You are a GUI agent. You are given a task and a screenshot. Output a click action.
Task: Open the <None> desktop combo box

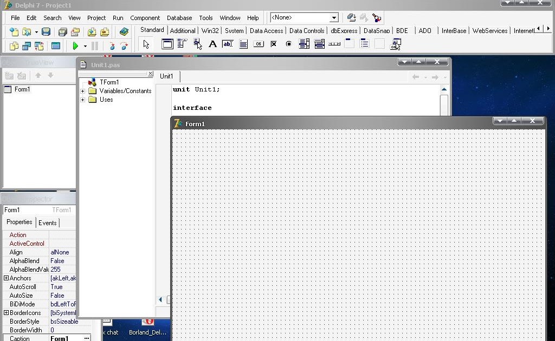(x=334, y=18)
